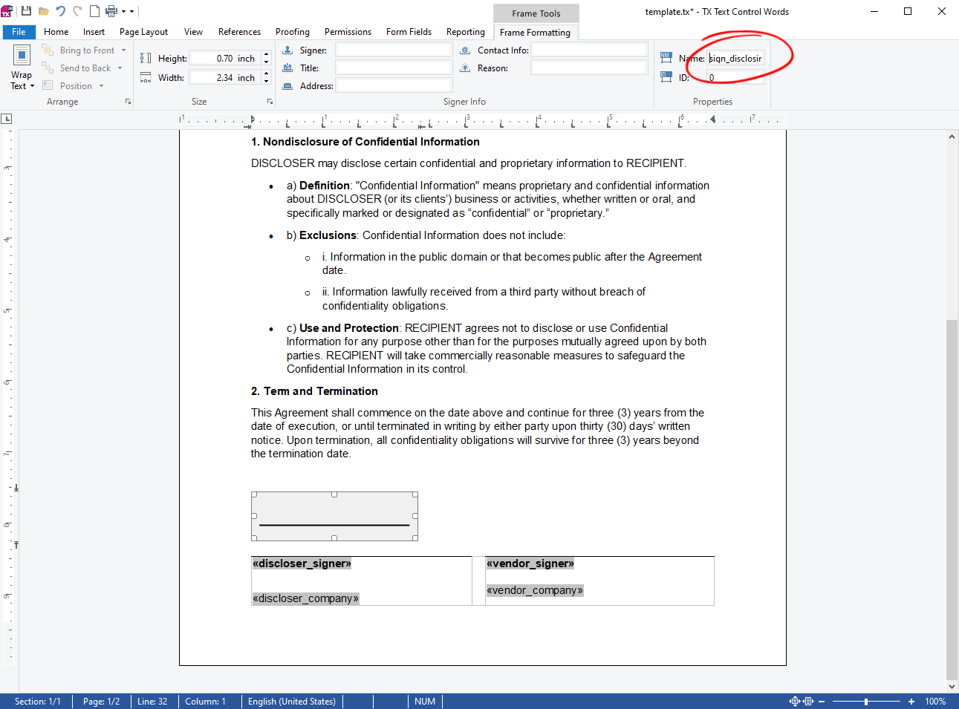The image size is (959, 709).
Task: Click the Height value field
Action: pyautogui.click(x=224, y=58)
